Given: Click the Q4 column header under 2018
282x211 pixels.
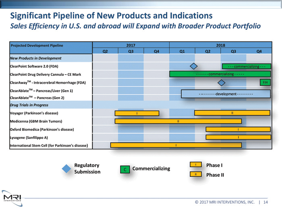Looking at the screenshot, I should (x=259, y=51).
